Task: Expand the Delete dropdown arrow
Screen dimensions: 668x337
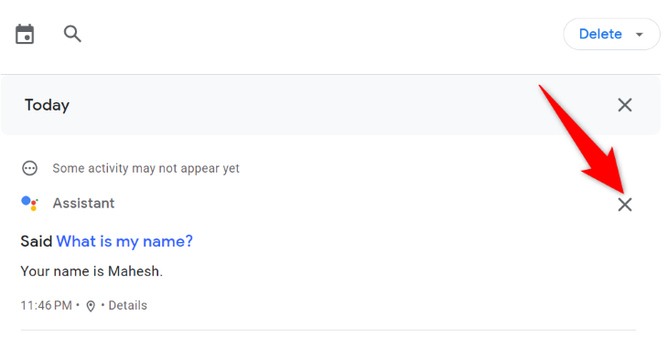Action: pyautogui.click(x=639, y=35)
